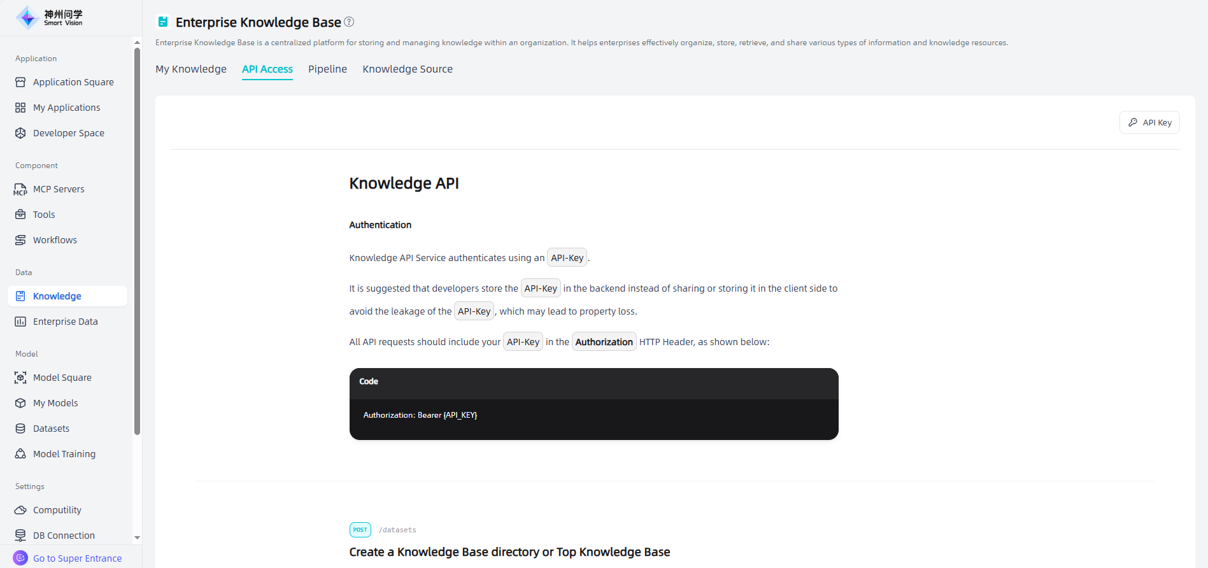
Task: Open My Applications grid icon
Action: pyautogui.click(x=20, y=108)
